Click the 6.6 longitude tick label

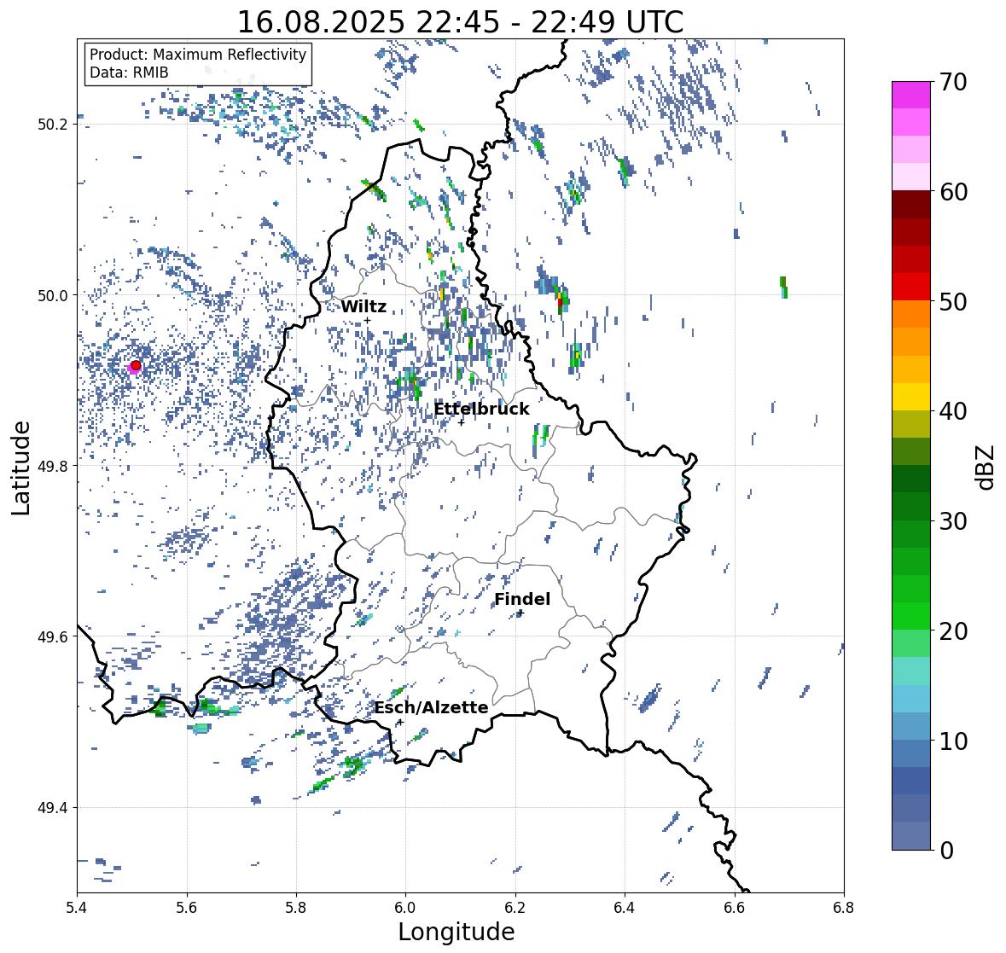(735, 908)
